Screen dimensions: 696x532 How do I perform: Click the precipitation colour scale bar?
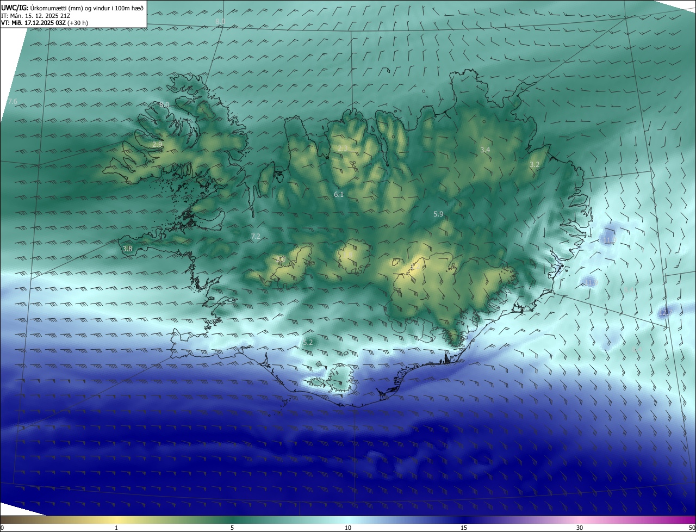(x=348, y=519)
